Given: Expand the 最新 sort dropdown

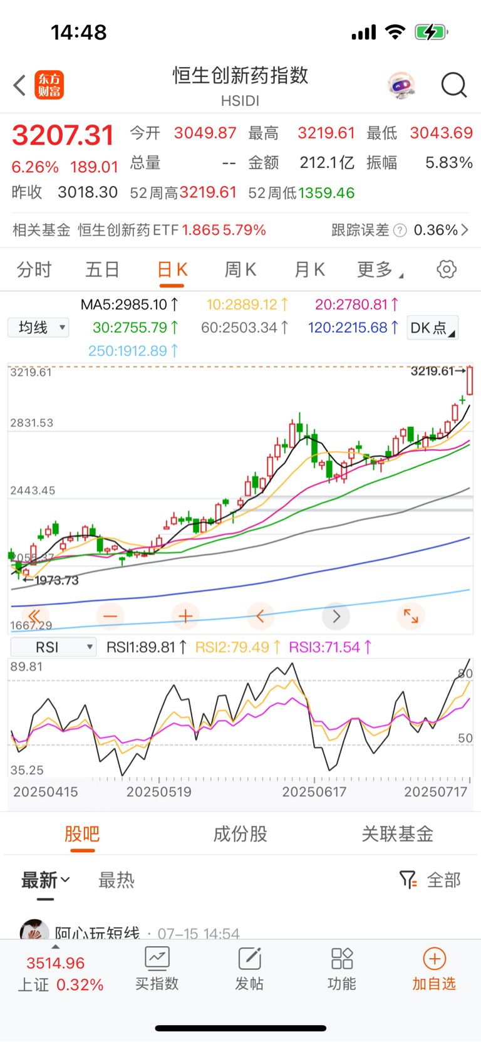Looking at the screenshot, I should coord(46,880).
